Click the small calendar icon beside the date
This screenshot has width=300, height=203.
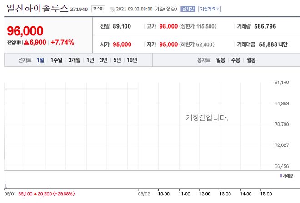click(112, 9)
